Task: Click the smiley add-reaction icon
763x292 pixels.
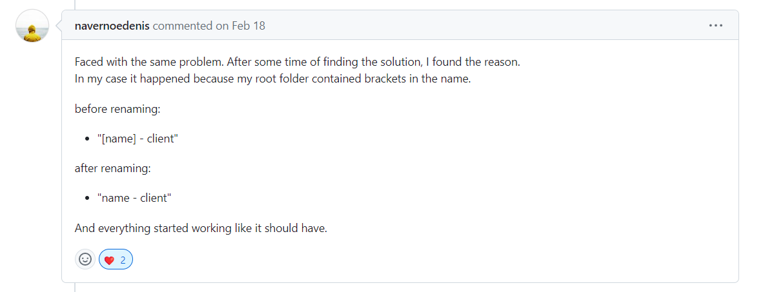Action: click(x=85, y=259)
